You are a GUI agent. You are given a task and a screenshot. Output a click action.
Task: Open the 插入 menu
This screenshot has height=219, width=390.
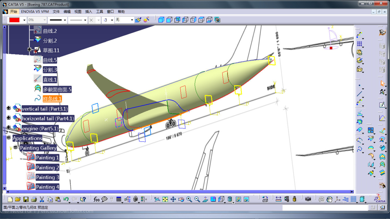coord(89,12)
